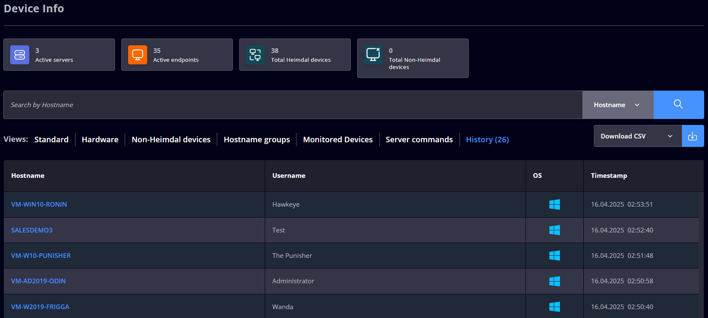Focus the Search by Hostname field

click(293, 105)
